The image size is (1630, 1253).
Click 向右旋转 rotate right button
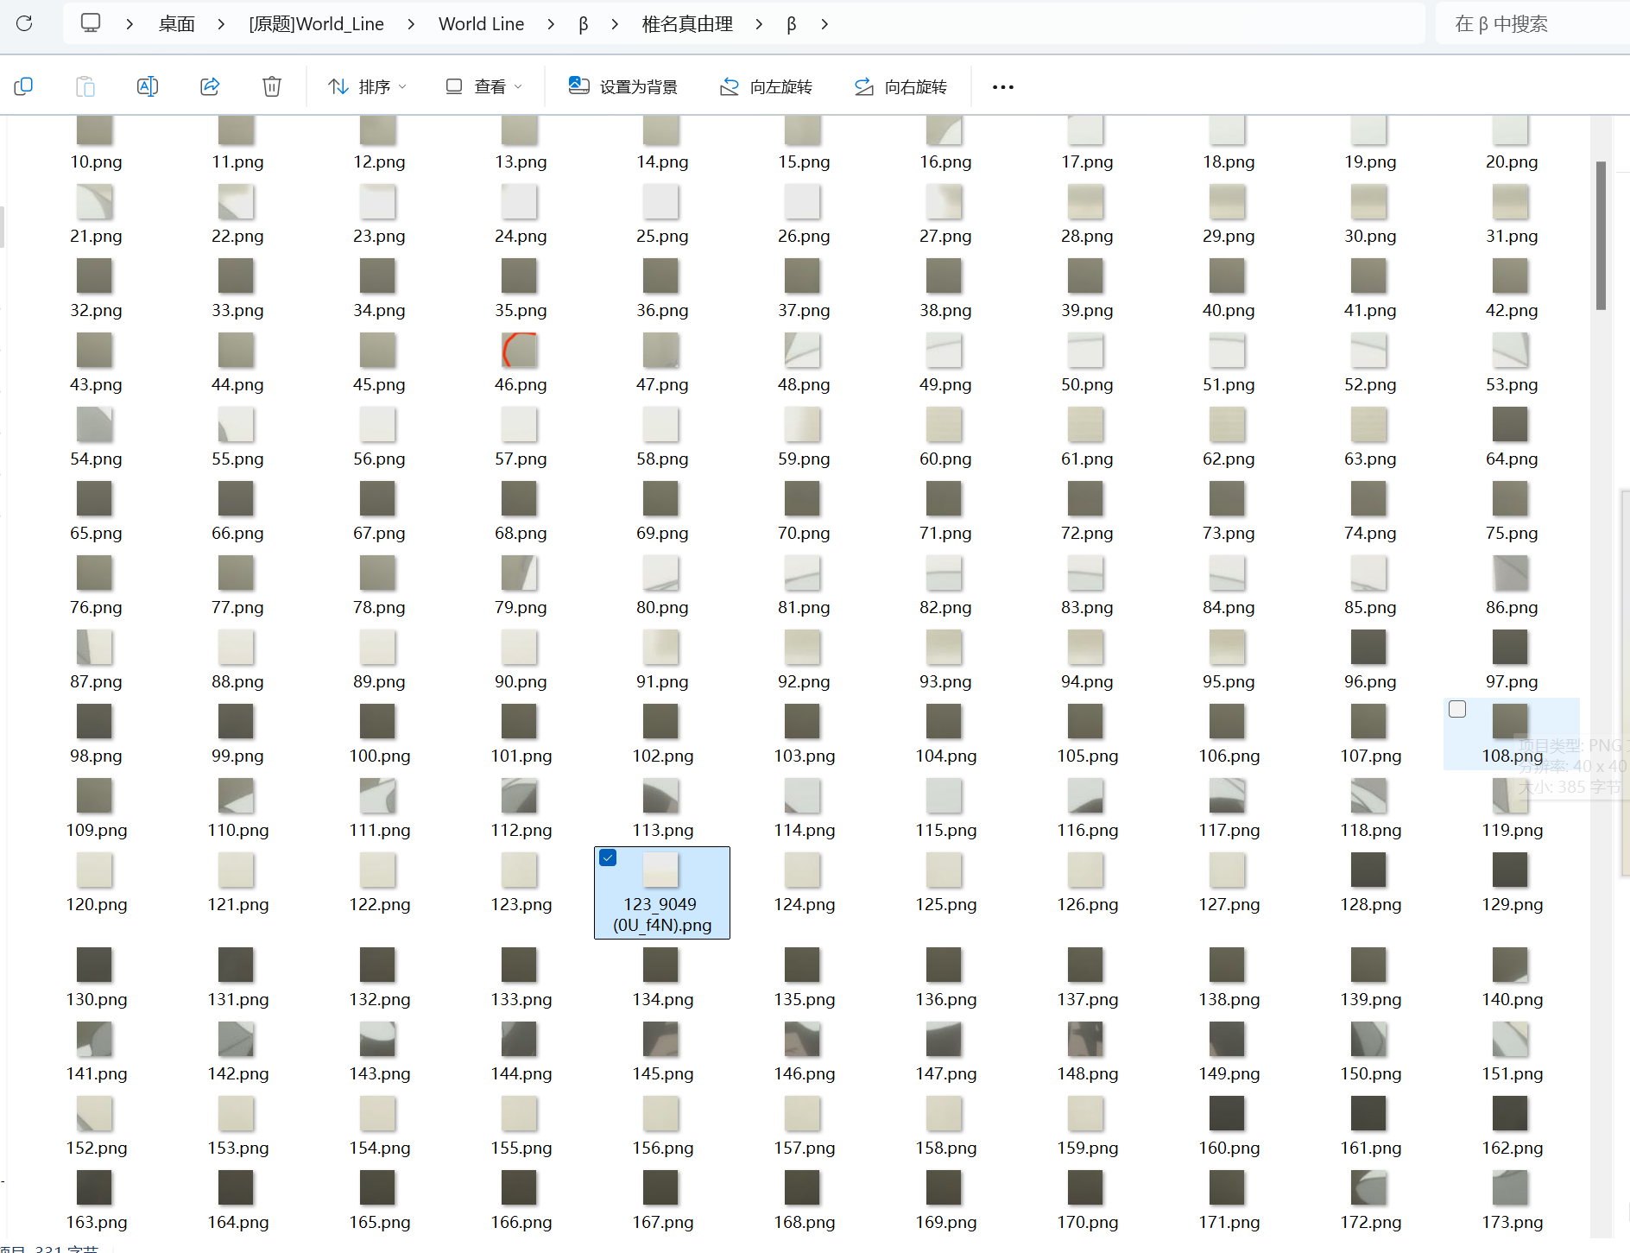coord(901,86)
